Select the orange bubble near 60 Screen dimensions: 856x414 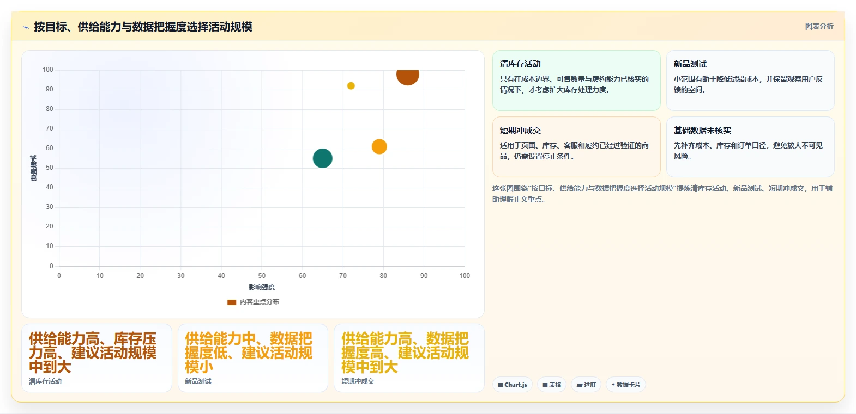[x=379, y=146]
